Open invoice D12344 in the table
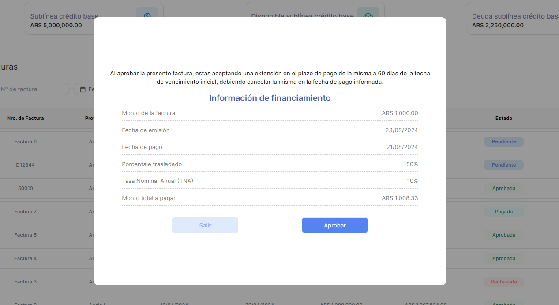This screenshot has height=305, width=559. pos(26,165)
